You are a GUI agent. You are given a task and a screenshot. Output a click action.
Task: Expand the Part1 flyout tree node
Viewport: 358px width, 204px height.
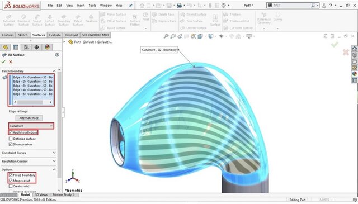[x=64, y=42]
